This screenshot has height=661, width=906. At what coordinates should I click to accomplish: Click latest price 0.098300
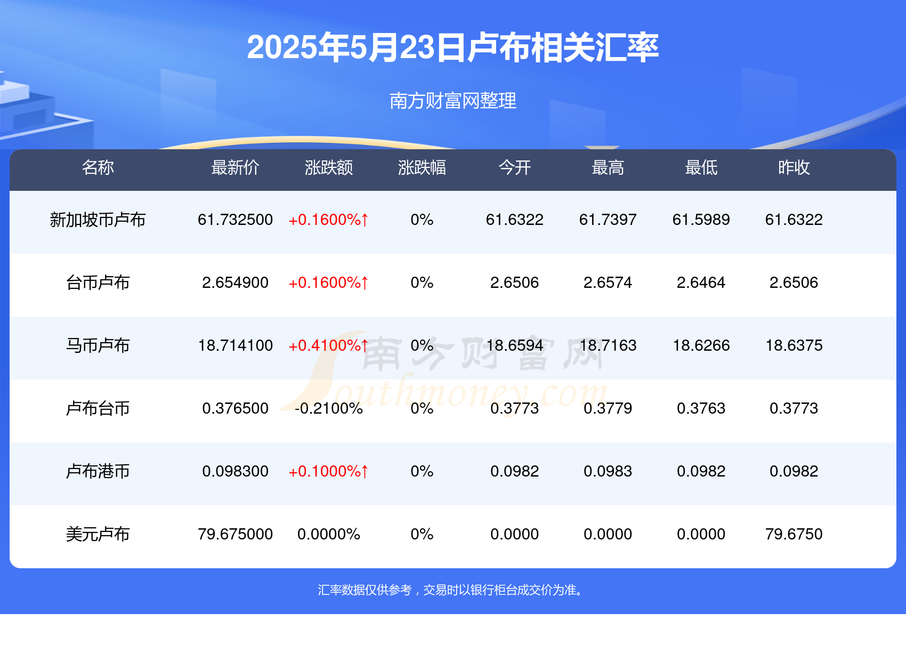tap(235, 471)
